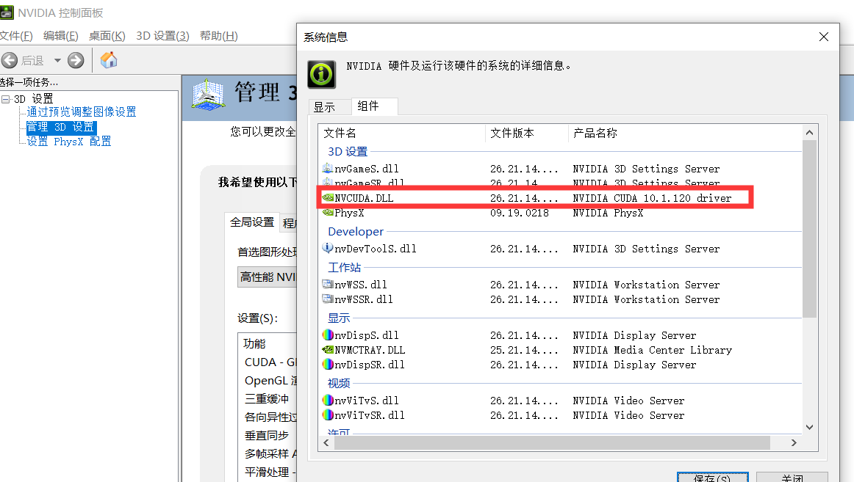The image size is (854, 482).
Task: Open the 通过预览调整图像设置 link
Action: pos(81,112)
